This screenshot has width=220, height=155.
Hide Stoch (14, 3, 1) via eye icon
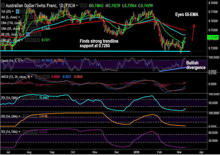[27, 61]
